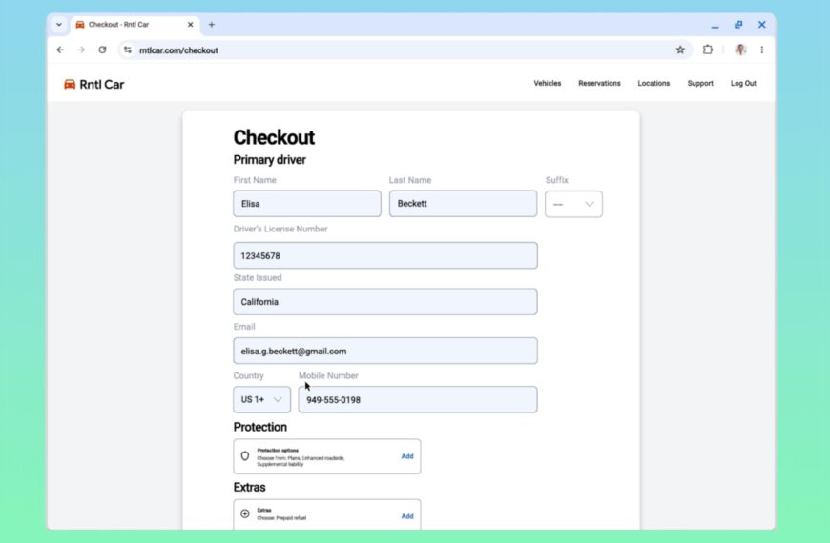
Task: Click the browser back arrow
Action: [x=60, y=50]
